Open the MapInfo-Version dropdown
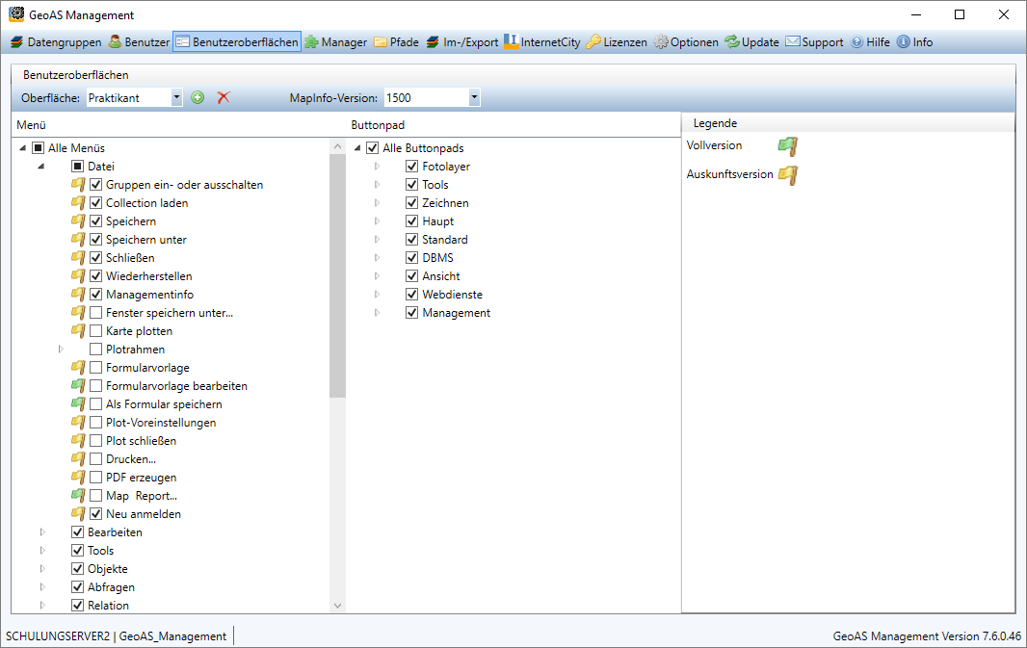 [x=474, y=97]
